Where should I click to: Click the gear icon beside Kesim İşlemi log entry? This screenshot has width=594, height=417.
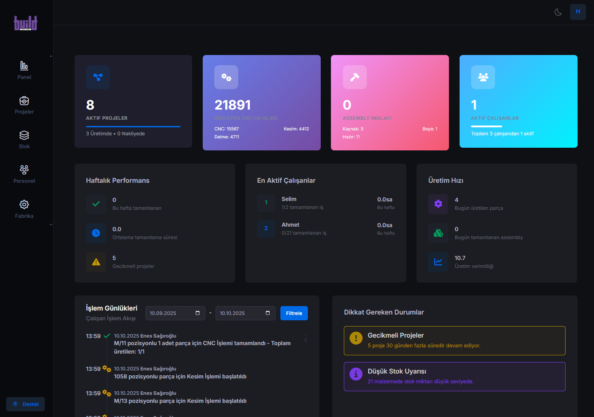[x=106, y=368]
